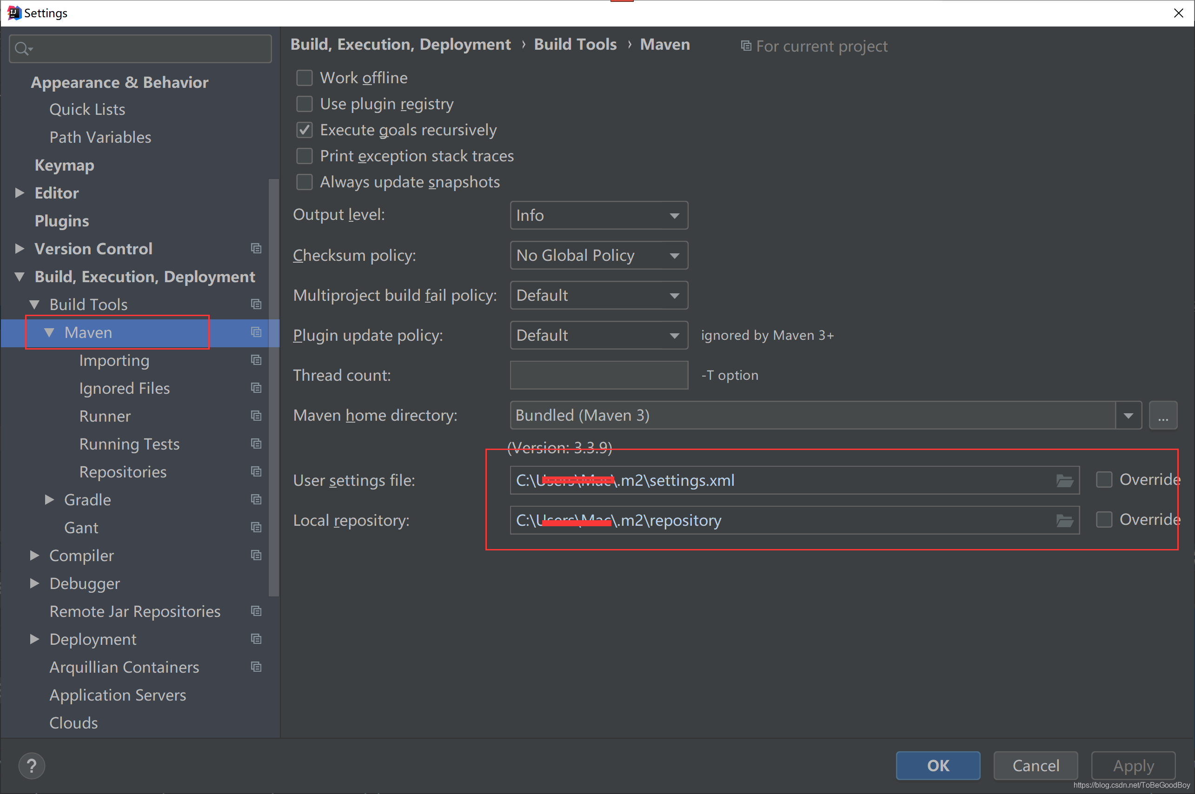Uncheck Execute goals recursively

(x=304, y=130)
